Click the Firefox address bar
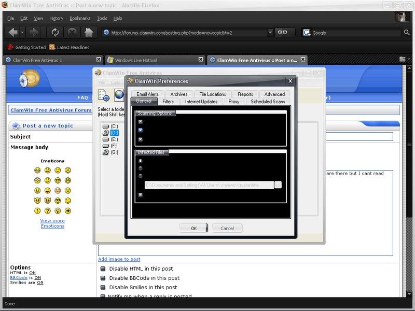This screenshot has height=311, width=415. [x=185, y=33]
